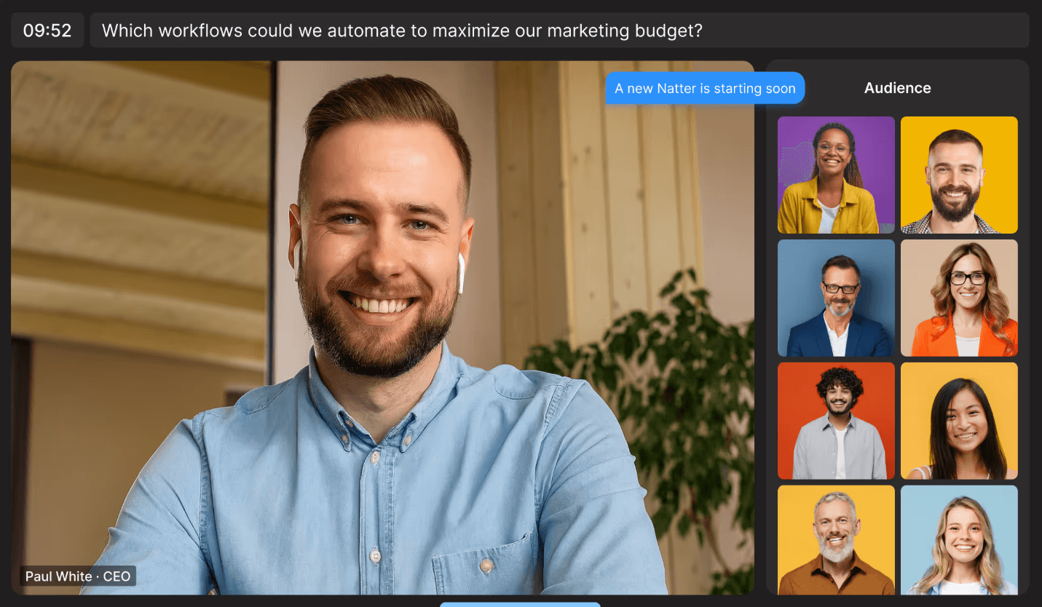Open the curly-haired man on red background

pos(835,421)
